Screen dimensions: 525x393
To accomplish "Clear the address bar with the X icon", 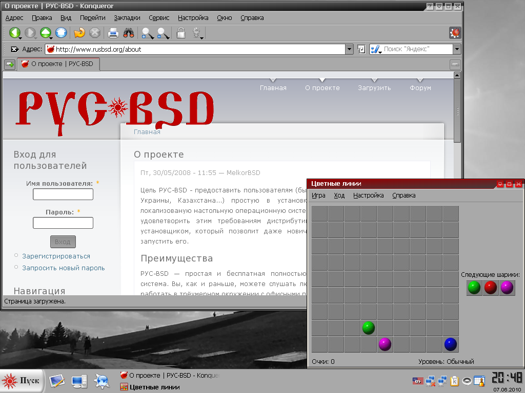I will [x=14, y=50].
